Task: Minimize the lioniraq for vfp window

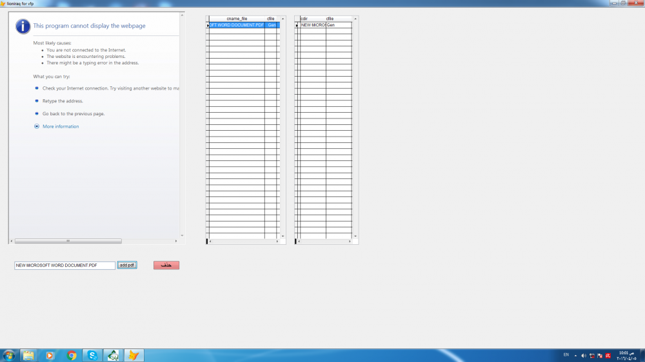Action: click(x=614, y=3)
